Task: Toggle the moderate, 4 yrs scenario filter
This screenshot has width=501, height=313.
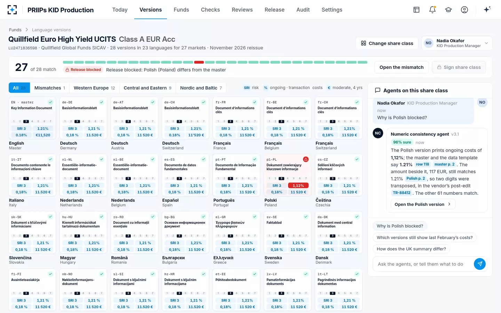Action: pyautogui.click(x=344, y=88)
